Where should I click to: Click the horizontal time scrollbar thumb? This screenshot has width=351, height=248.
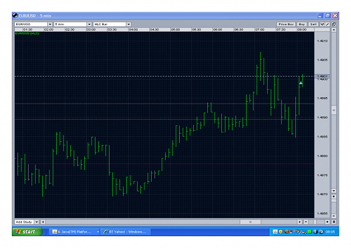(250, 222)
